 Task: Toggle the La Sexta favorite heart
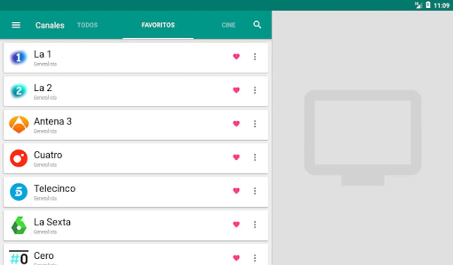click(x=236, y=224)
